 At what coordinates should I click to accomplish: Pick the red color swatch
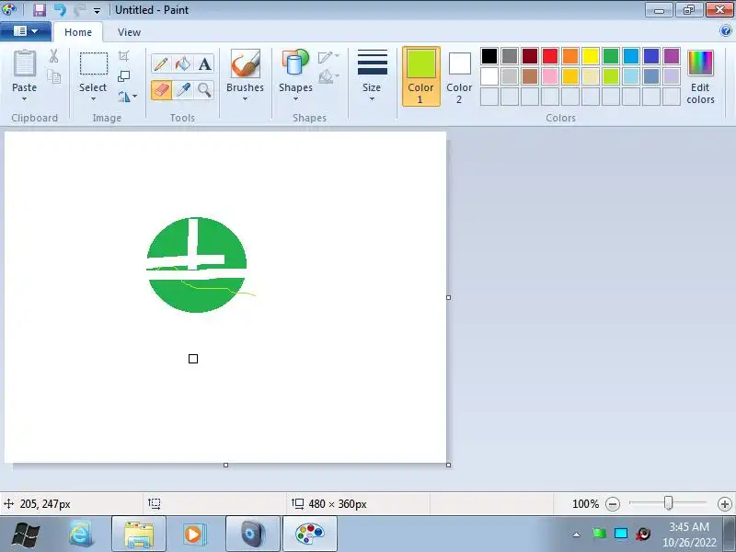click(550, 56)
